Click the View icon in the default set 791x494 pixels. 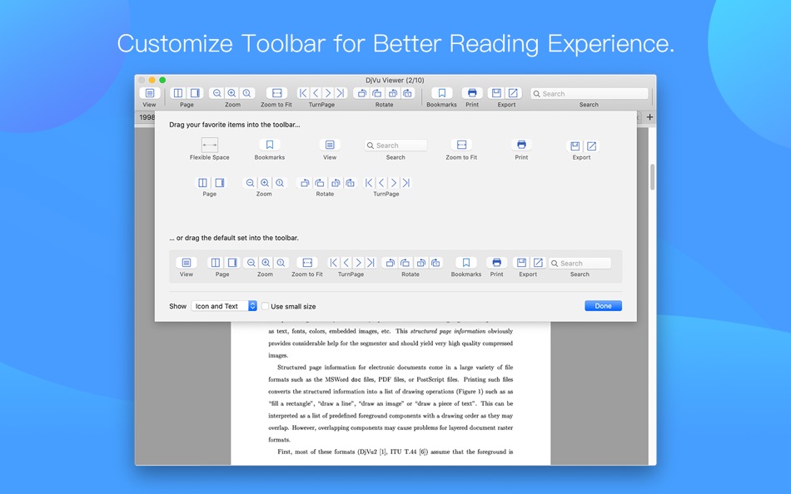(187, 263)
